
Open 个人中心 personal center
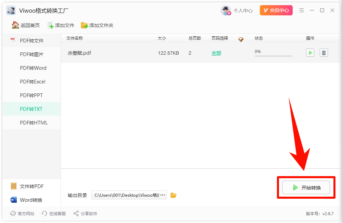[243, 11]
